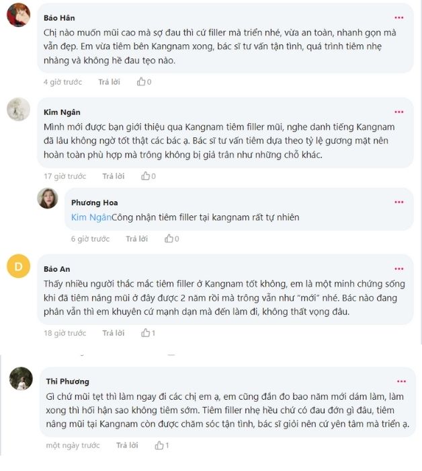Viewport: 422px width, 471px height.
Task: Click the Thi Phương username
Action: tap(67, 382)
